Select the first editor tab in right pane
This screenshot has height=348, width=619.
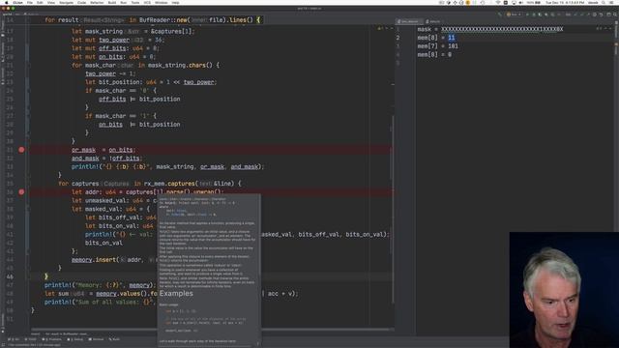click(408, 21)
